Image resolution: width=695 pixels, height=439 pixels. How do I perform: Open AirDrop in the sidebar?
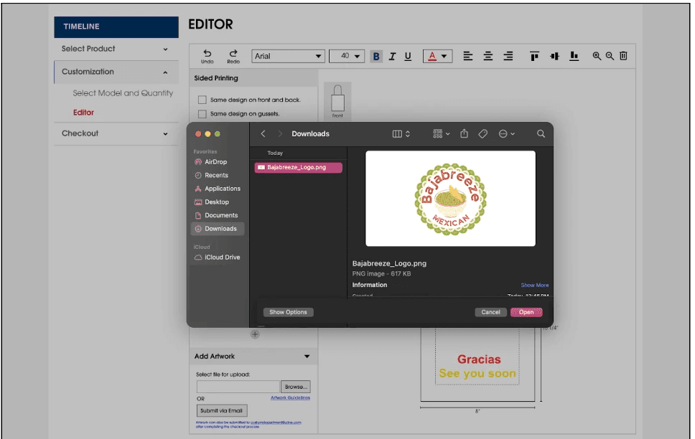point(217,162)
